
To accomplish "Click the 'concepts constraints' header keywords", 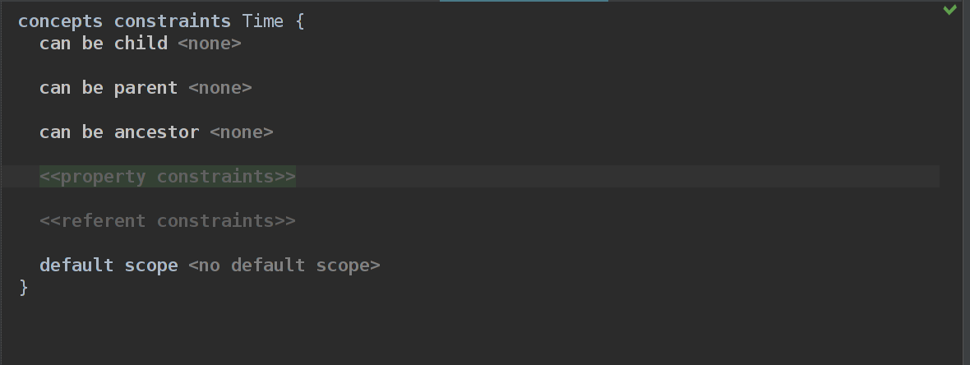I will coord(124,21).
